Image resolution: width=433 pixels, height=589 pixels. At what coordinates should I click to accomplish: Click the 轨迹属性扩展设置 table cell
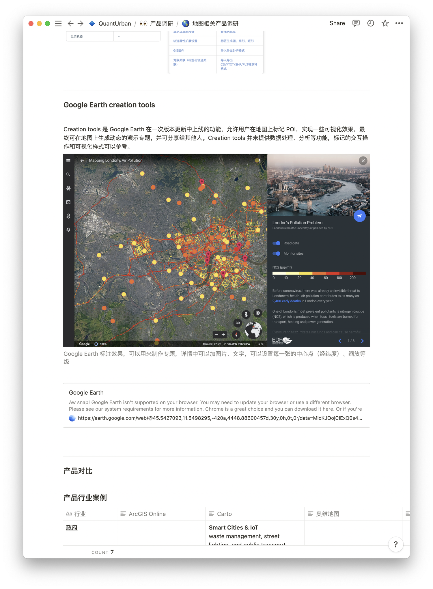pyautogui.click(x=193, y=41)
